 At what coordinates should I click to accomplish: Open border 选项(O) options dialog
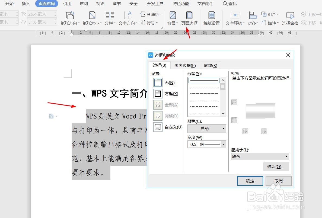(x=276, y=166)
